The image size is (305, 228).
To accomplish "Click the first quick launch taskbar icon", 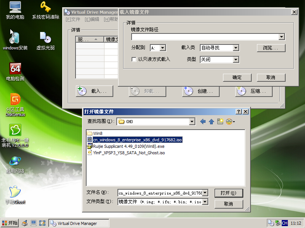I will point(25,223).
